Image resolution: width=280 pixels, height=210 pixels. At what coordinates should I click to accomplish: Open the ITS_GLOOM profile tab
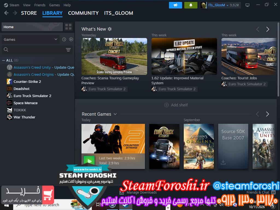click(119, 13)
